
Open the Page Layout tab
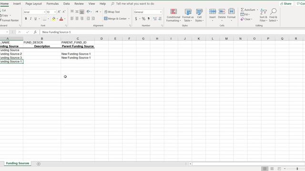click(34, 4)
